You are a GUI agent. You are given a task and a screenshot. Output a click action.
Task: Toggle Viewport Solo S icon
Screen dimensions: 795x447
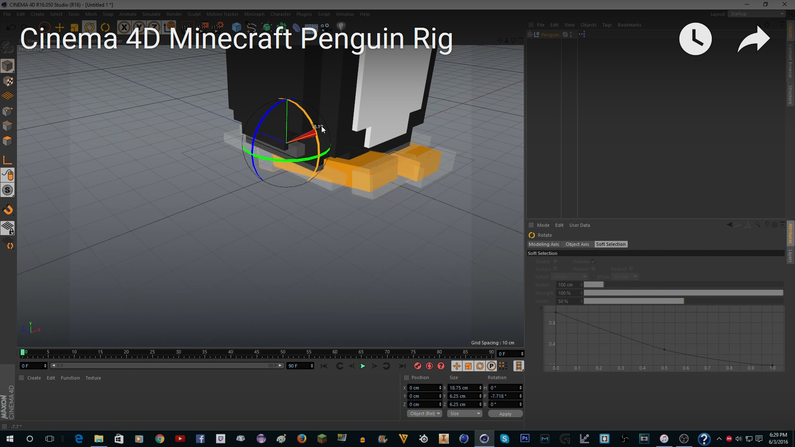click(x=7, y=190)
